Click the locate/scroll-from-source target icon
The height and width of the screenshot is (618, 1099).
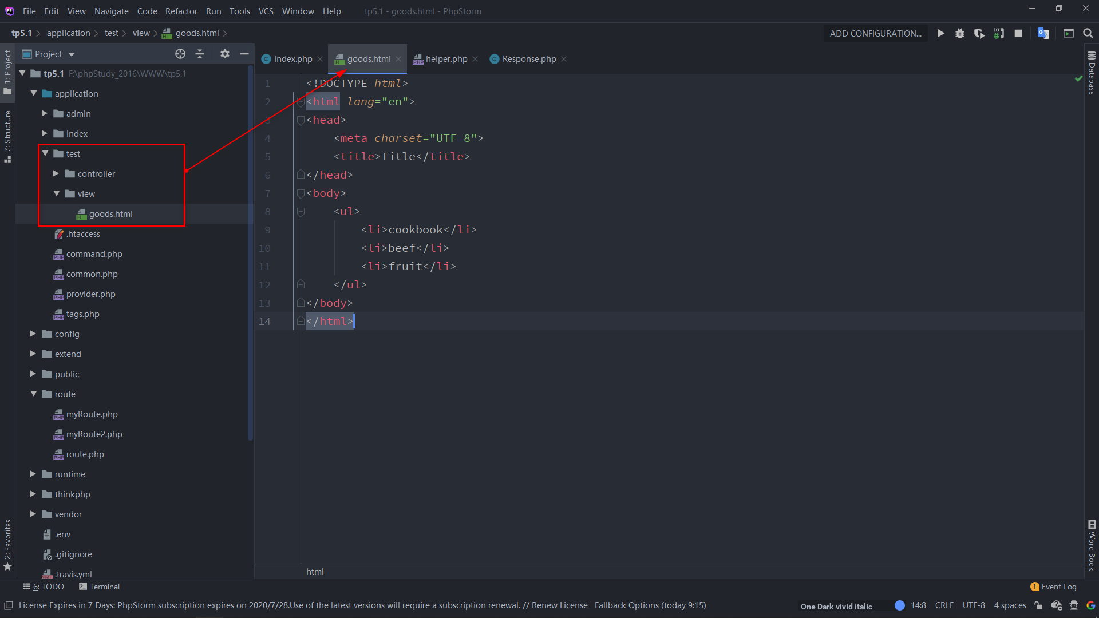180,54
